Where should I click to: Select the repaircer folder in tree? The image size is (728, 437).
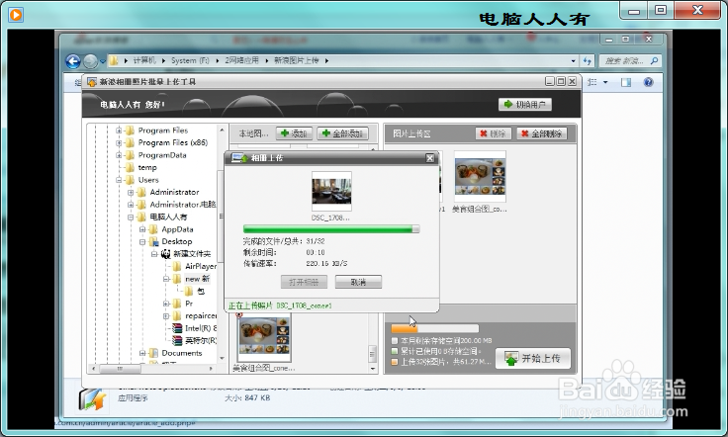pyautogui.click(x=201, y=316)
